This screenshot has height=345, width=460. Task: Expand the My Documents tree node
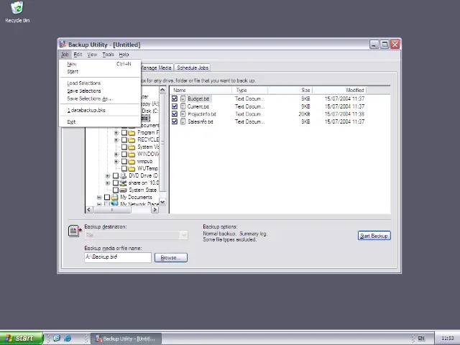click(99, 198)
